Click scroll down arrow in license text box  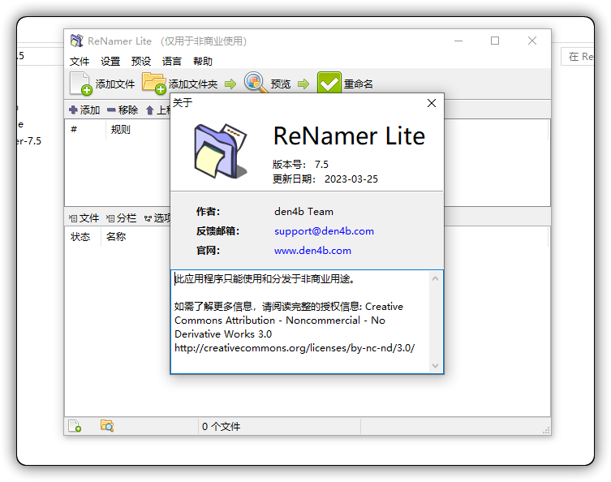(435, 365)
